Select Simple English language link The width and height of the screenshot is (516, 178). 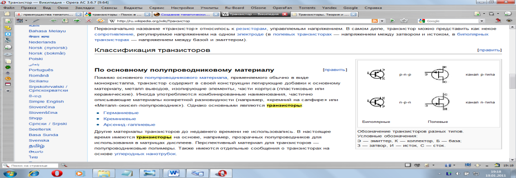[x=46, y=102]
